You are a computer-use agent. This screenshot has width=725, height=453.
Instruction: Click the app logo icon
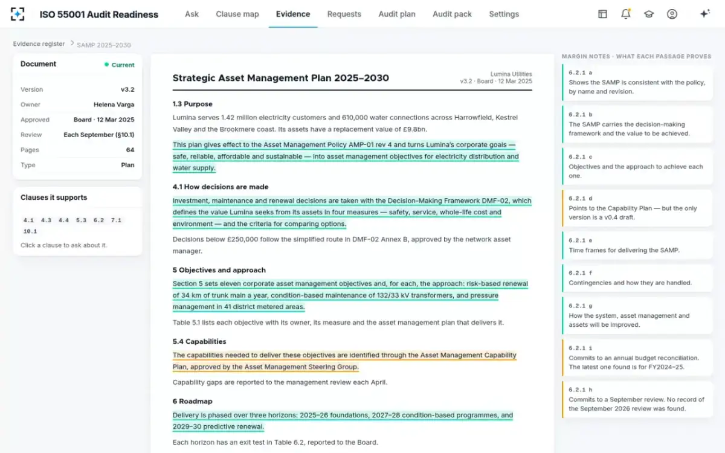click(18, 14)
